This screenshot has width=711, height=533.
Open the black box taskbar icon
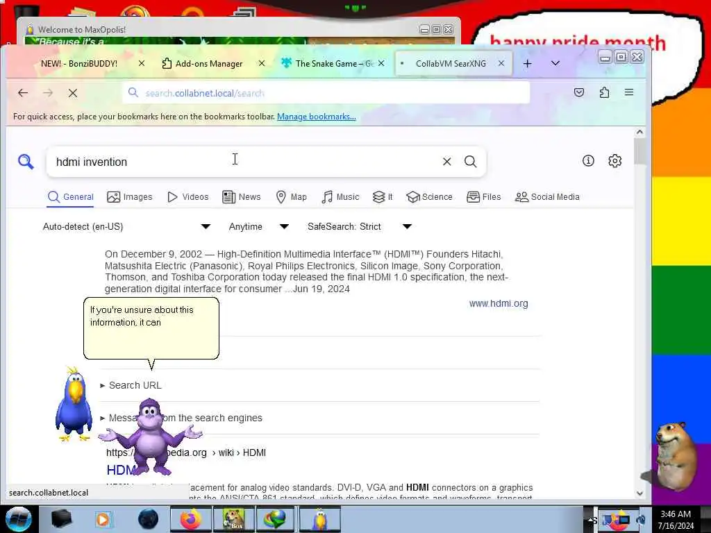[61, 519]
